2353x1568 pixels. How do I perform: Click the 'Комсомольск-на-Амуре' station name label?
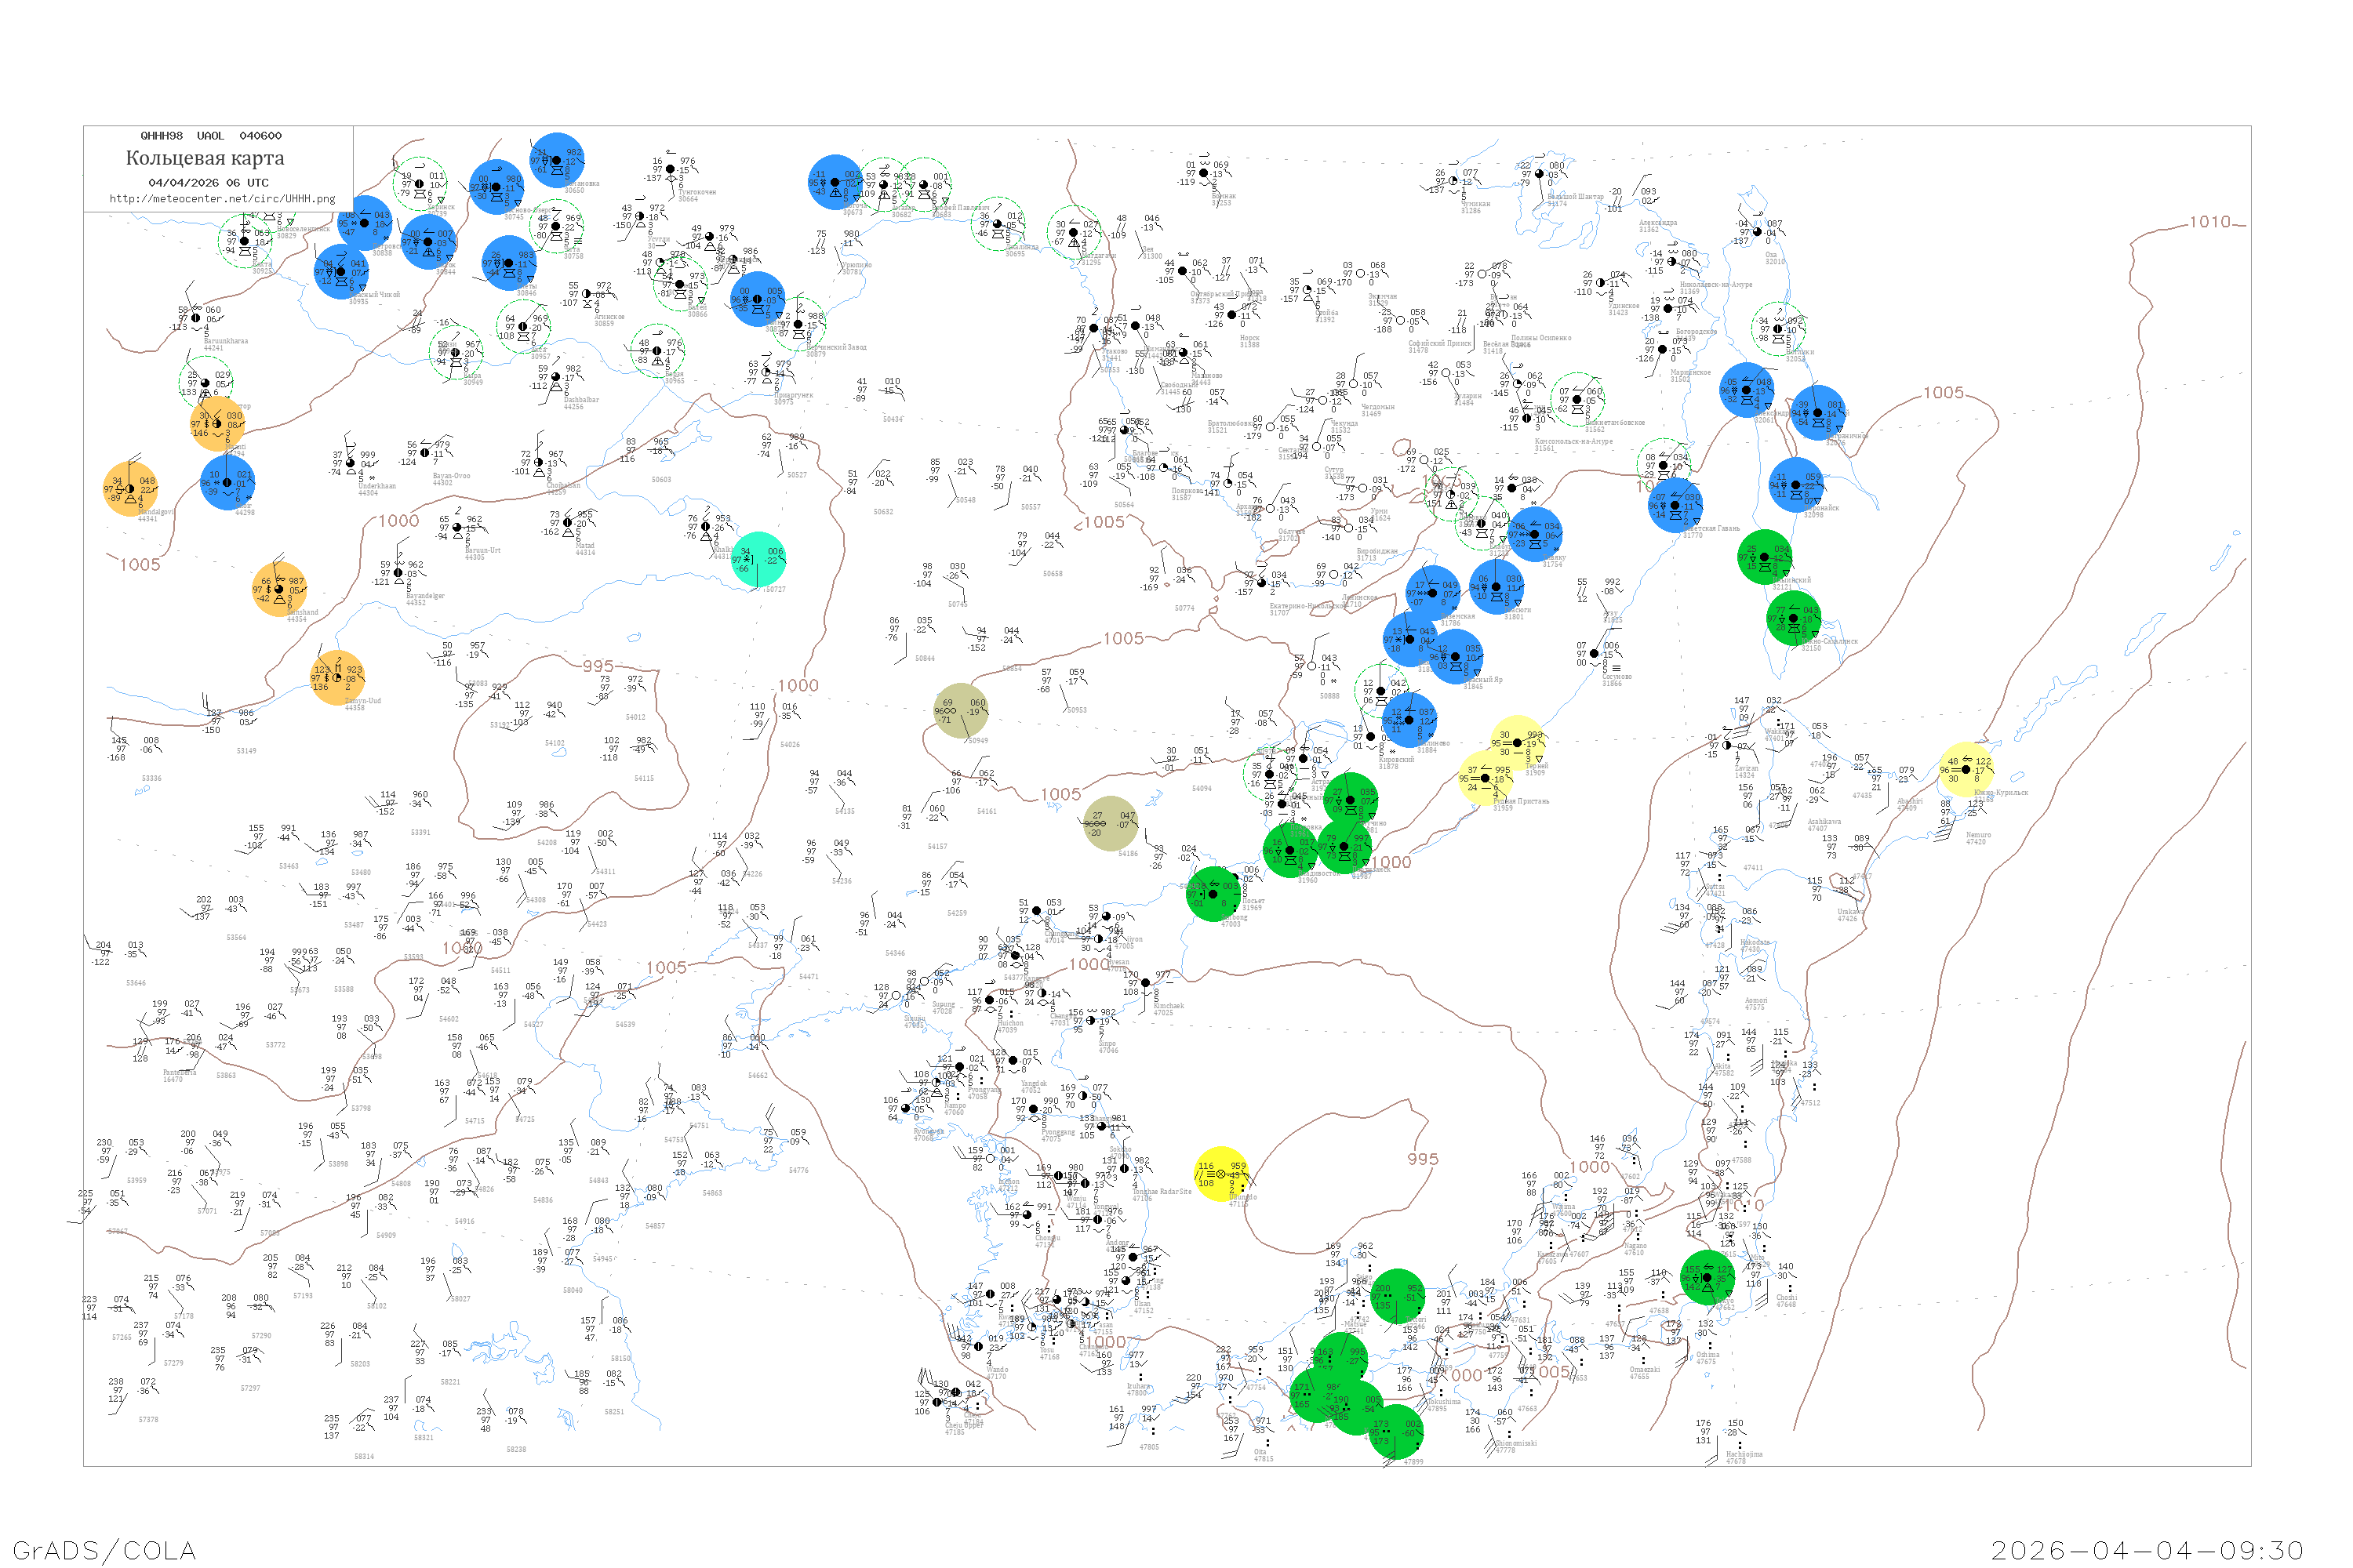pos(1573,441)
